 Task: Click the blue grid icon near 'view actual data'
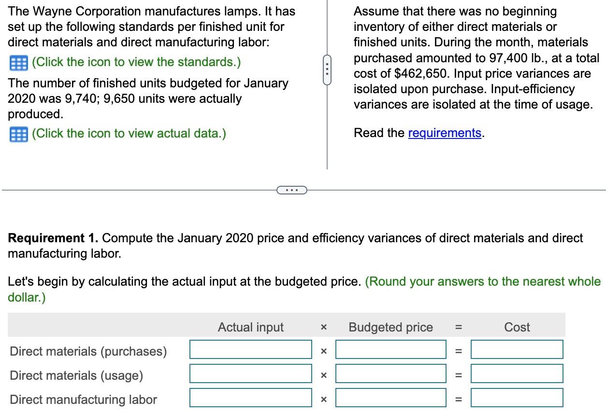pyautogui.click(x=19, y=133)
